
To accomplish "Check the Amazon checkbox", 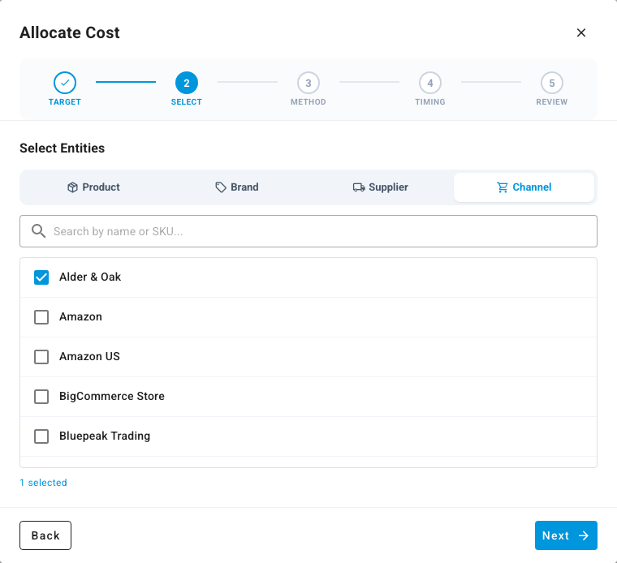I will tap(41, 317).
